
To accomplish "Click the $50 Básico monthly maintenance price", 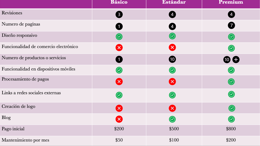I will [119, 140].
